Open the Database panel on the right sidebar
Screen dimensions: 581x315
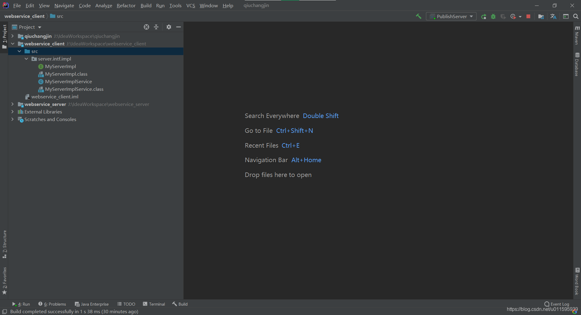[x=577, y=64]
